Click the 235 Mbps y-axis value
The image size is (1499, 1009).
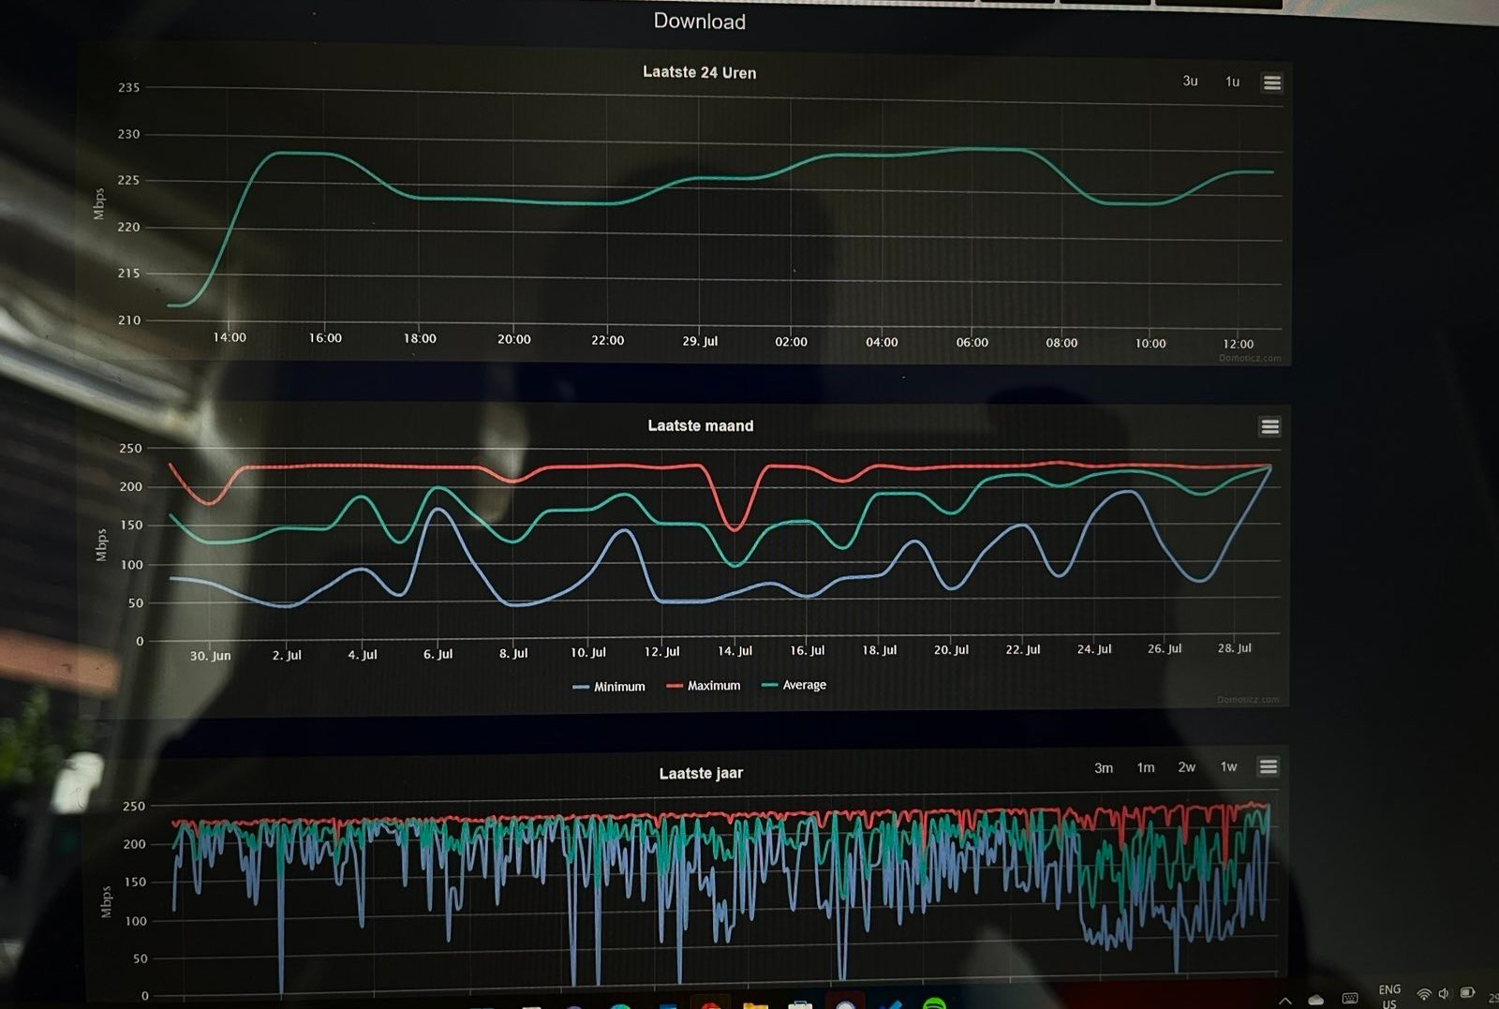coord(128,87)
